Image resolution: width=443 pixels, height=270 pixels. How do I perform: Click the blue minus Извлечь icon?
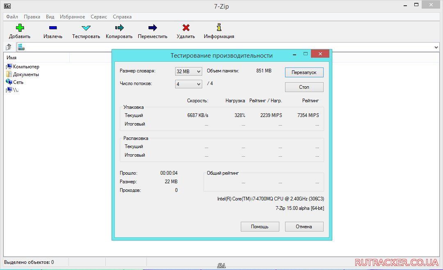[53, 28]
